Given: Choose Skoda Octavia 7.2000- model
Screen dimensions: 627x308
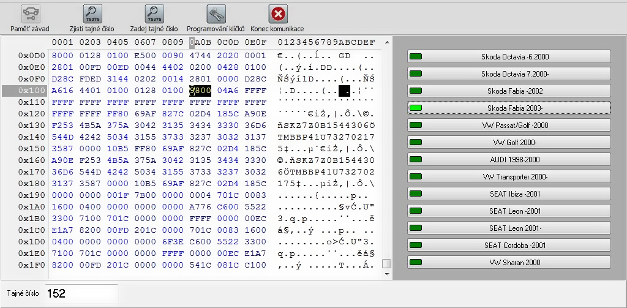Looking at the screenshot, I should click(x=509, y=73).
